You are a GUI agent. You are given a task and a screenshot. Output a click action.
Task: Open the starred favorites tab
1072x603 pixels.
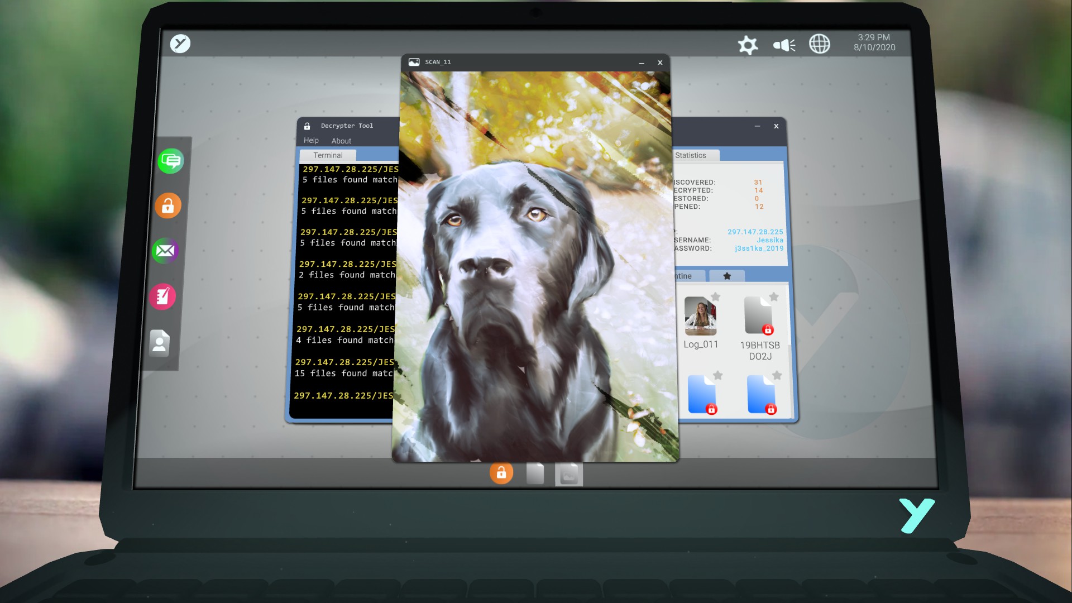[726, 276]
